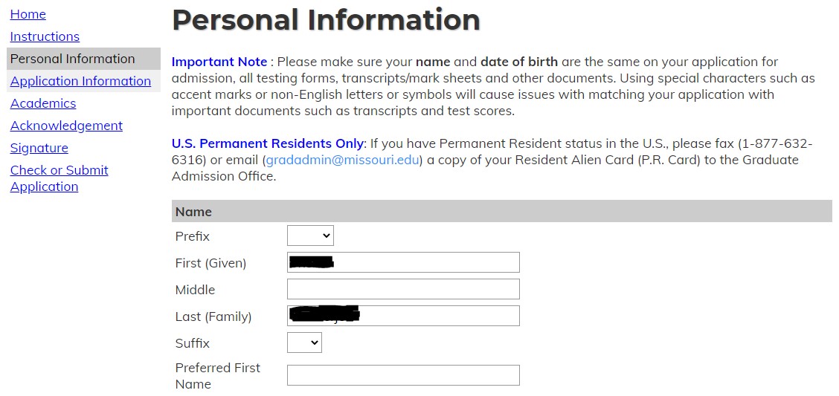Open the Application Information section
The image size is (839, 396).
[x=80, y=81]
